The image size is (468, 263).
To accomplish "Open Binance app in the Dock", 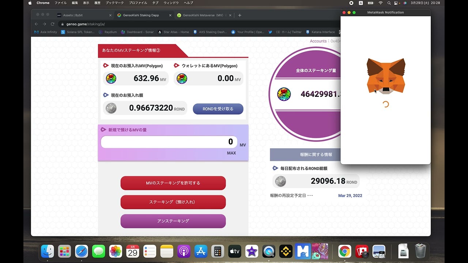I will tap(286, 251).
